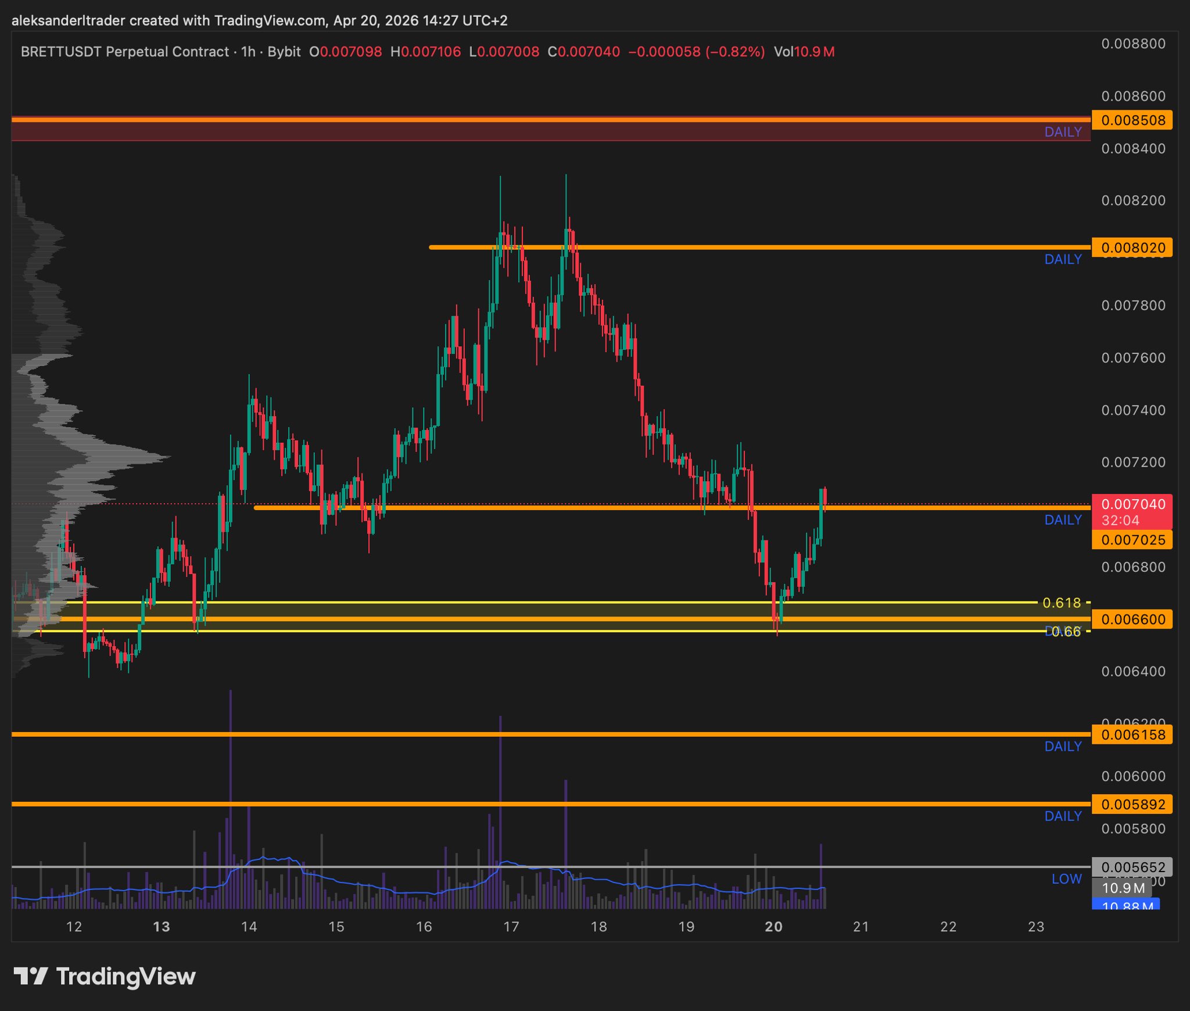Viewport: 1190px width, 1011px height.
Task: Click the orange 0.005892 price label
Action: (x=1132, y=805)
